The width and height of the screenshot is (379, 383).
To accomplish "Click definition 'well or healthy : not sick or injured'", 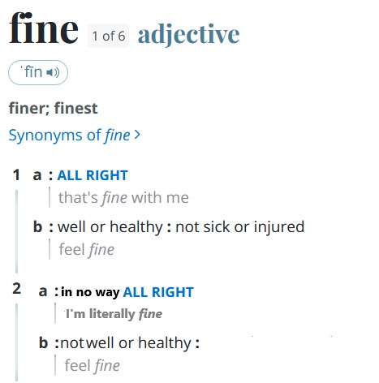I will (x=181, y=226).
